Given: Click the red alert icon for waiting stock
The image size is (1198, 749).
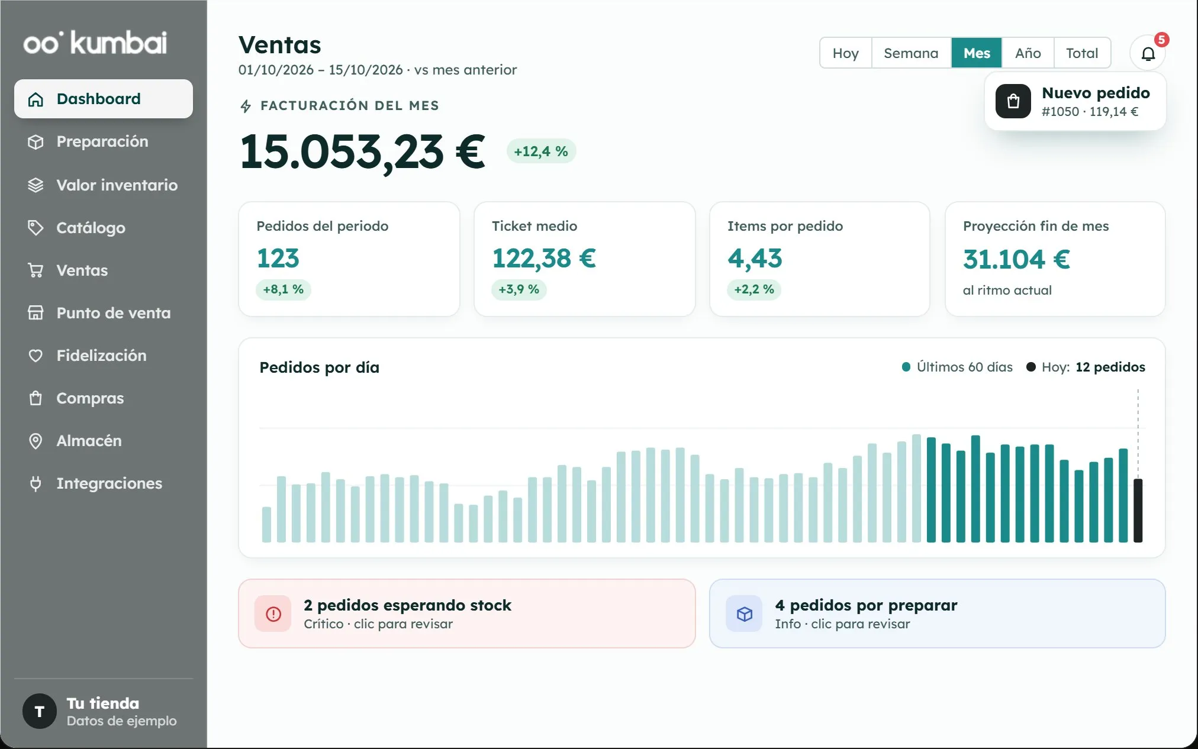Looking at the screenshot, I should 273,614.
